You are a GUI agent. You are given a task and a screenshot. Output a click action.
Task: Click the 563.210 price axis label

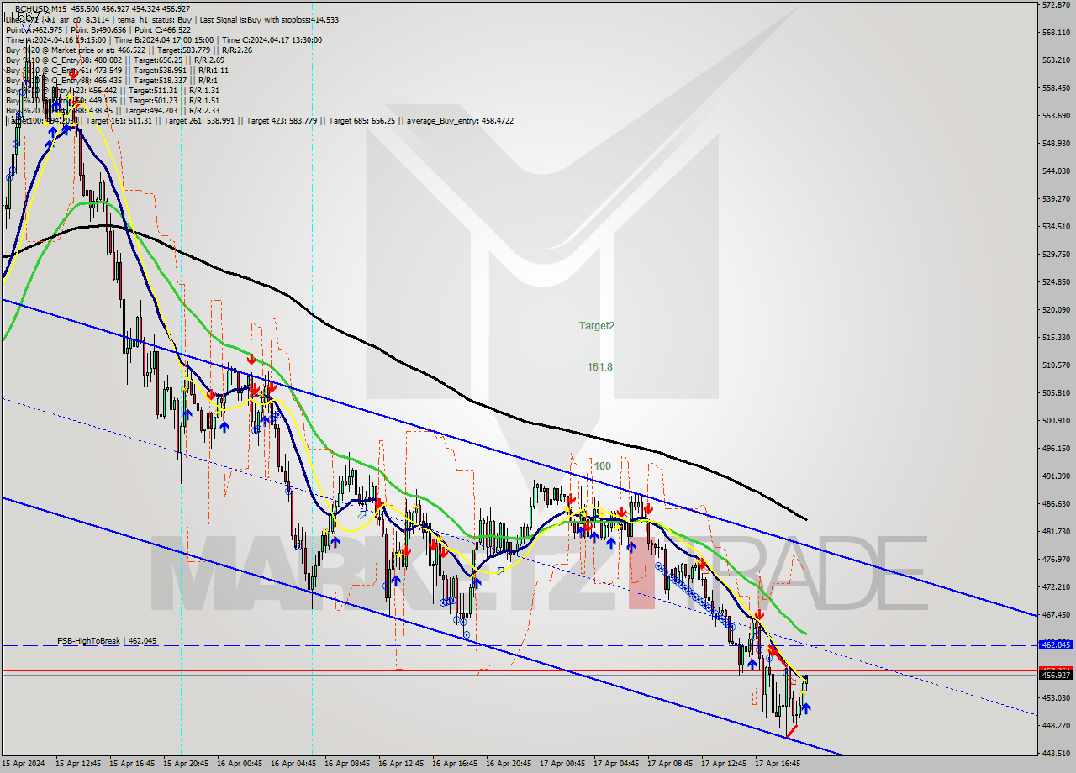(1056, 60)
